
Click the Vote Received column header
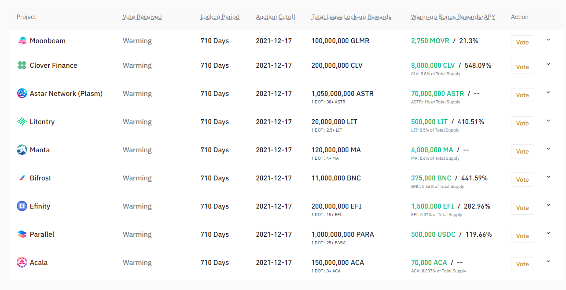tap(142, 17)
